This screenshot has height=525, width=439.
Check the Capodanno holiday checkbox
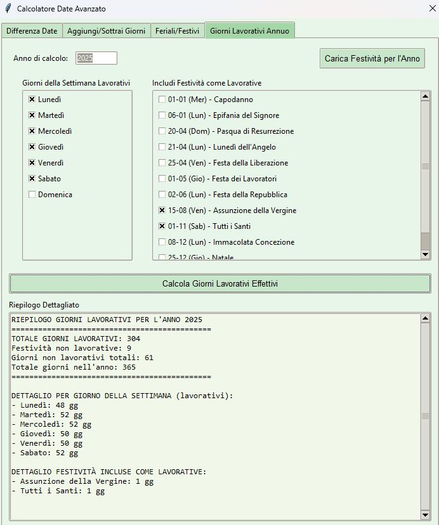click(162, 100)
